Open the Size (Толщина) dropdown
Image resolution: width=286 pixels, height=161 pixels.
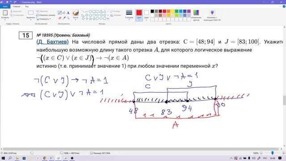tap(129, 15)
